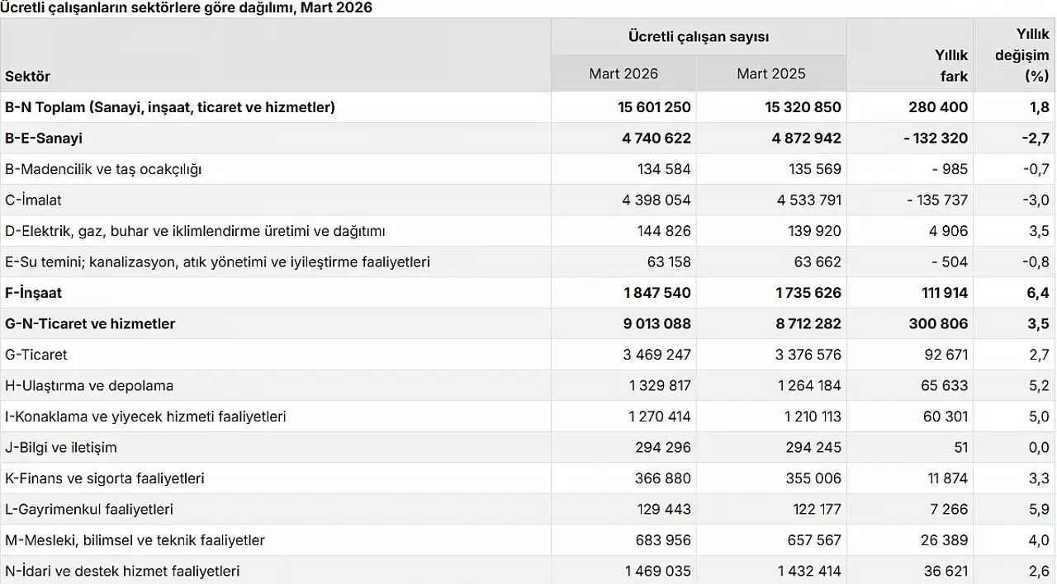Image resolution: width=1057 pixels, height=584 pixels.
Task: Click the J-Bilgi ve iletişim row label
Action: tap(61, 448)
